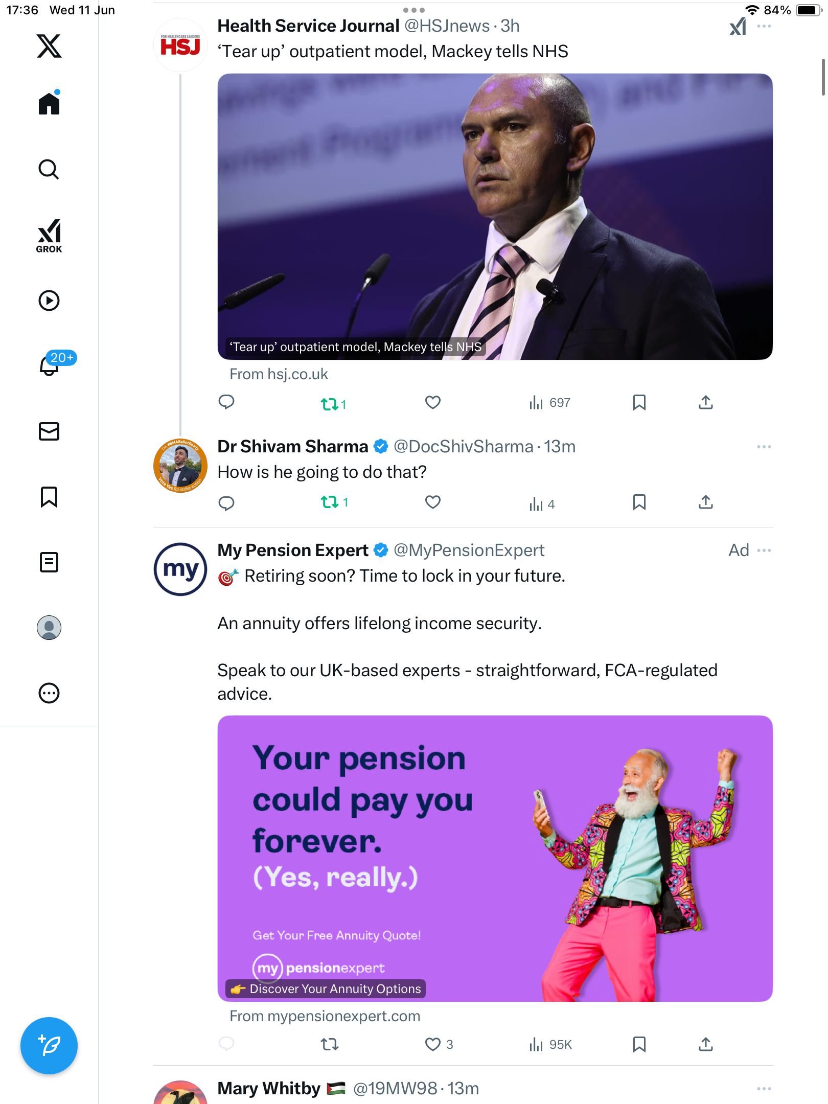This screenshot has width=828, height=1104.
Task: Open more options on the HSJ post
Action: [x=764, y=26]
